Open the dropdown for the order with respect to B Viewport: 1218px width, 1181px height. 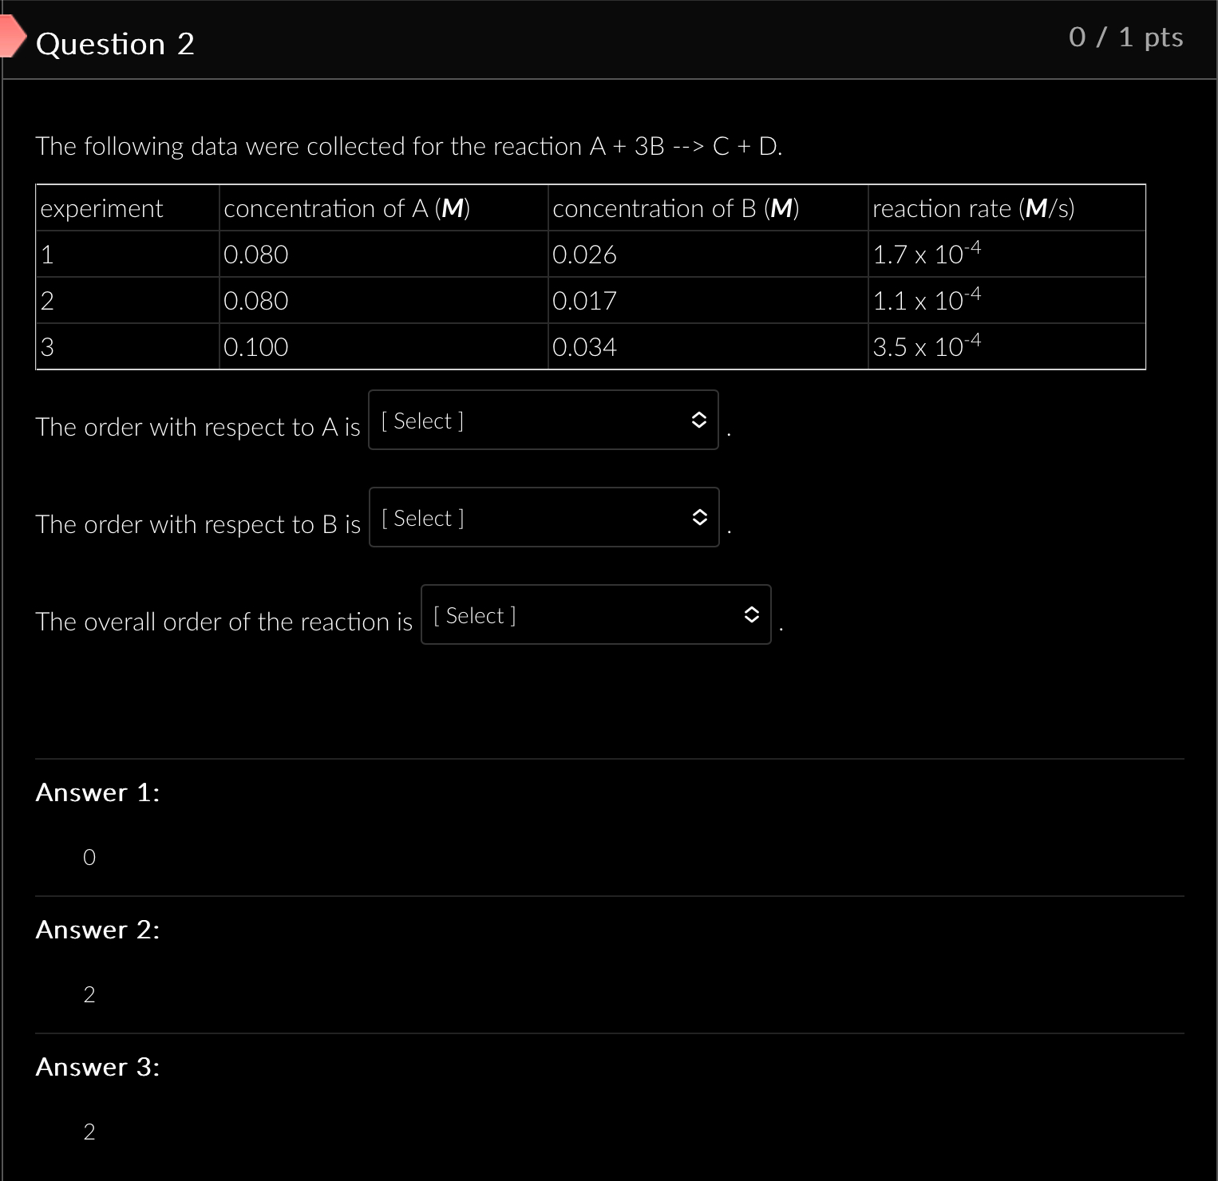point(544,518)
